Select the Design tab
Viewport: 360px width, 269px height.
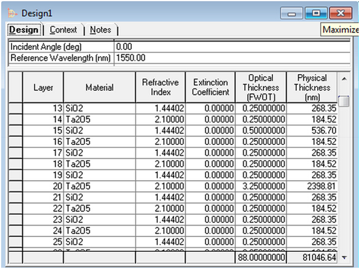click(x=24, y=29)
